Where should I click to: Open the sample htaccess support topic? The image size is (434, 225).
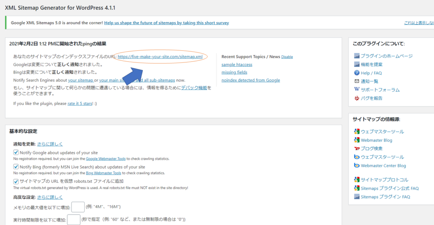click(236, 64)
